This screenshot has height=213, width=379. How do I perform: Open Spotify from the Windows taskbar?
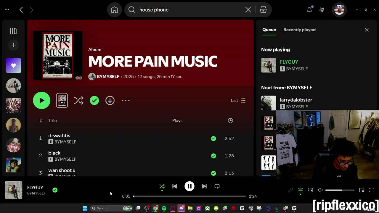(x=164, y=208)
